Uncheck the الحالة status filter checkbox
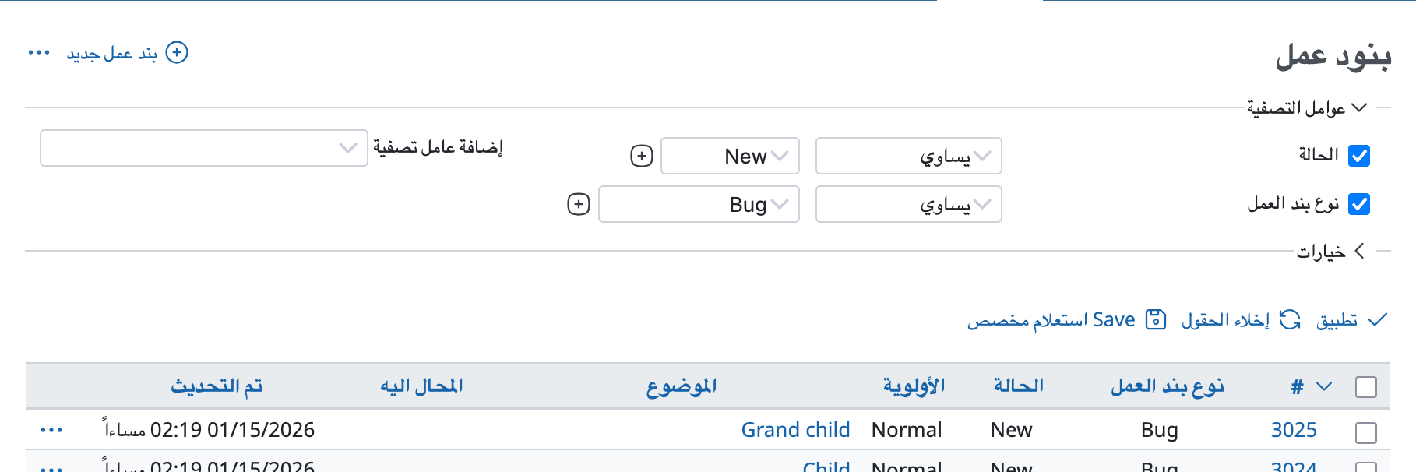This screenshot has width=1416, height=472. coord(1359,156)
